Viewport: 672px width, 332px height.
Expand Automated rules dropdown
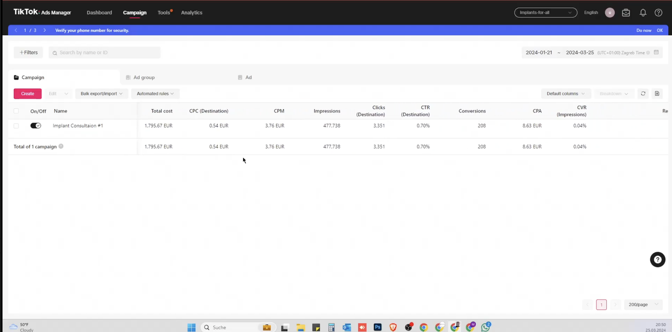click(x=155, y=94)
